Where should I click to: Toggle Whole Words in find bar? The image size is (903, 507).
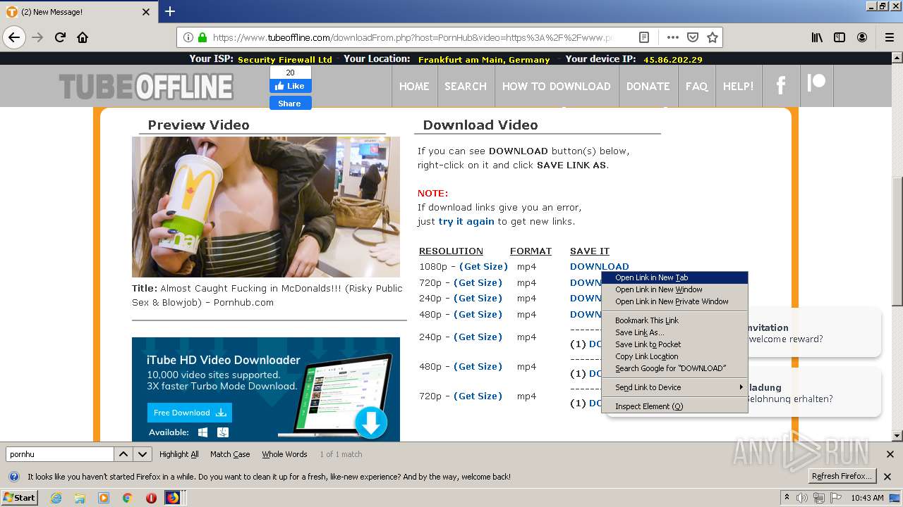284,454
